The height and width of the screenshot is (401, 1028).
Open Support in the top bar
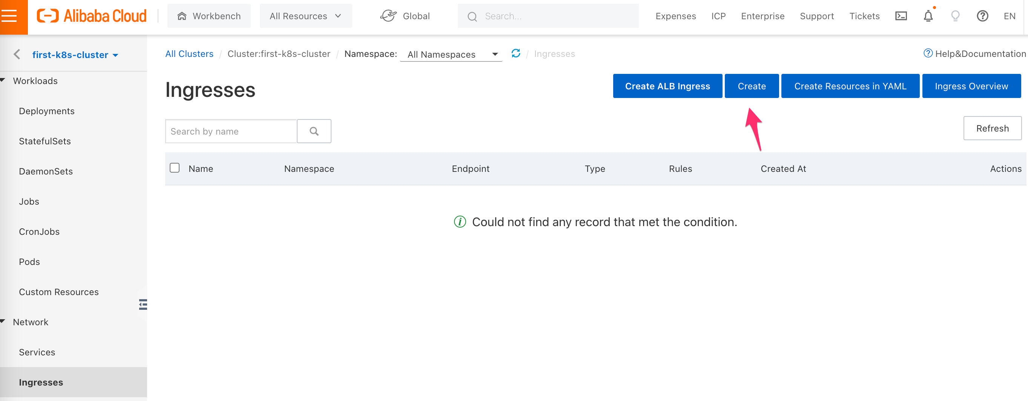(x=817, y=16)
